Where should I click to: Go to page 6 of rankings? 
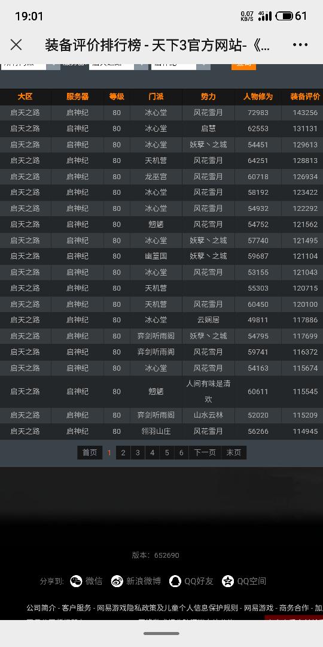click(181, 453)
